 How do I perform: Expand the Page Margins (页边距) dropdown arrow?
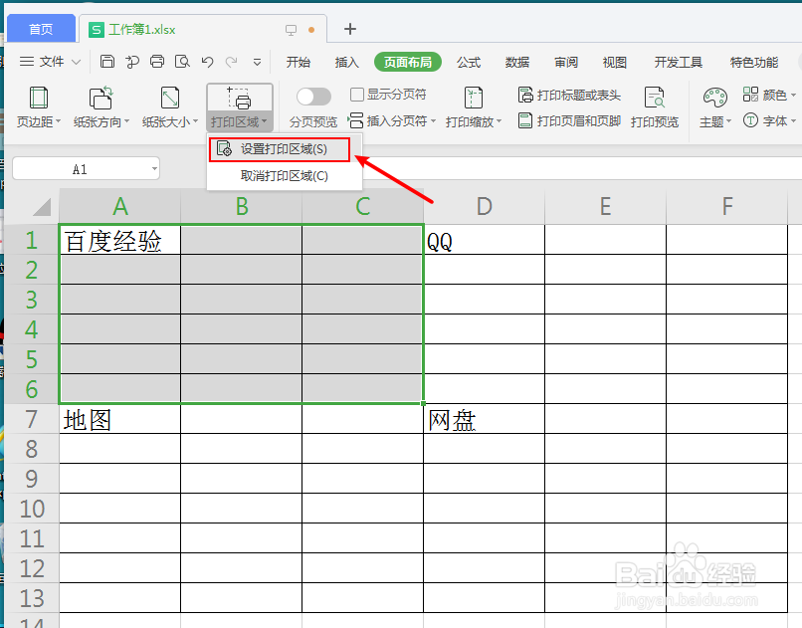58,121
